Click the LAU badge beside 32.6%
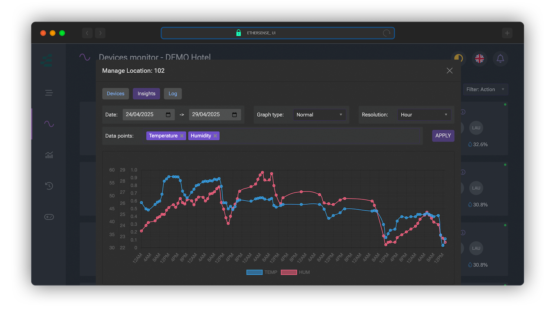The image size is (557, 317). [476, 128]
